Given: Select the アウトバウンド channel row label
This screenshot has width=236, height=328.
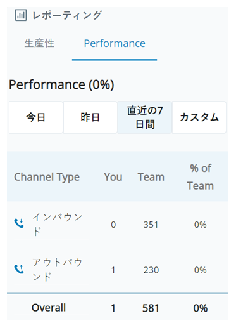Looking at the screenshot, I should 58,270.
